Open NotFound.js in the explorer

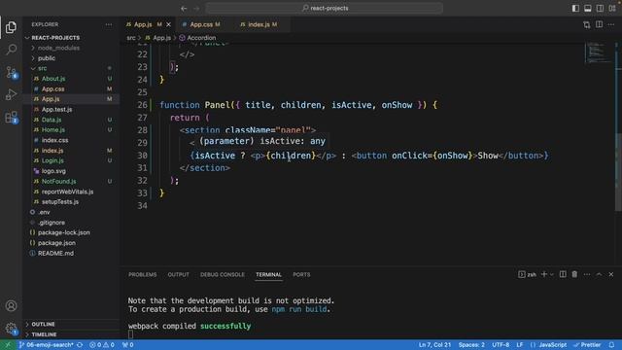[x=58, y=182]
